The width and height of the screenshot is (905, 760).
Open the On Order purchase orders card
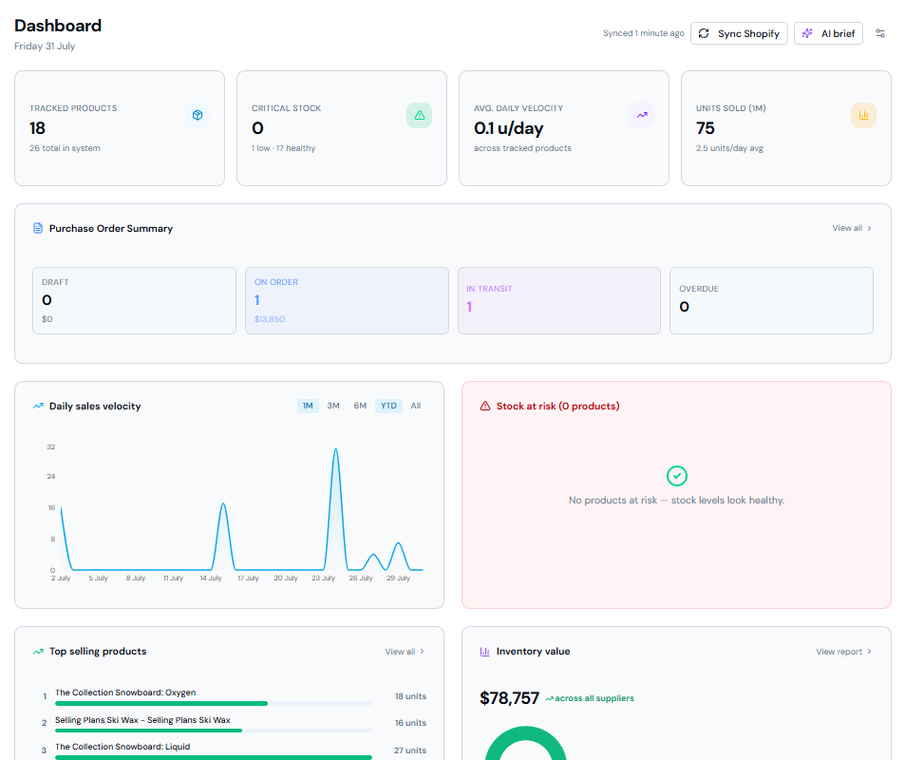pyautogui.click(x=347, y=300)
